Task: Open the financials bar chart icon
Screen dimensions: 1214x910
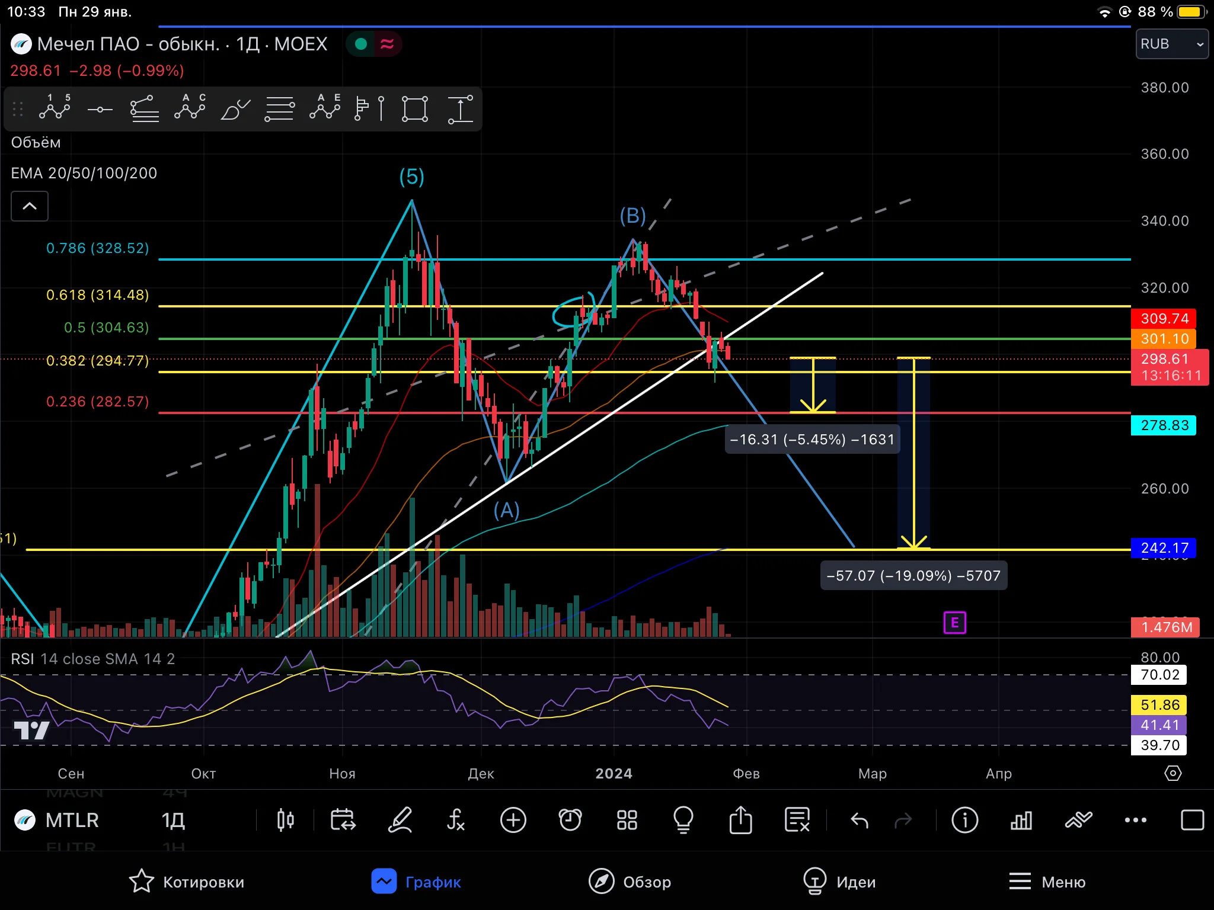Action: pyautogui.click(x=1021, y=821)
